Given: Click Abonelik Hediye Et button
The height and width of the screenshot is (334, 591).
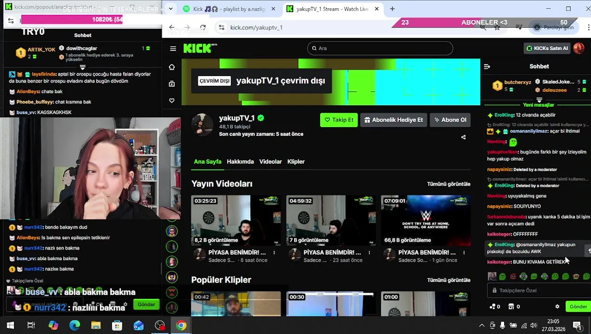Looking at the screenshot, I should tap(393, 120).
